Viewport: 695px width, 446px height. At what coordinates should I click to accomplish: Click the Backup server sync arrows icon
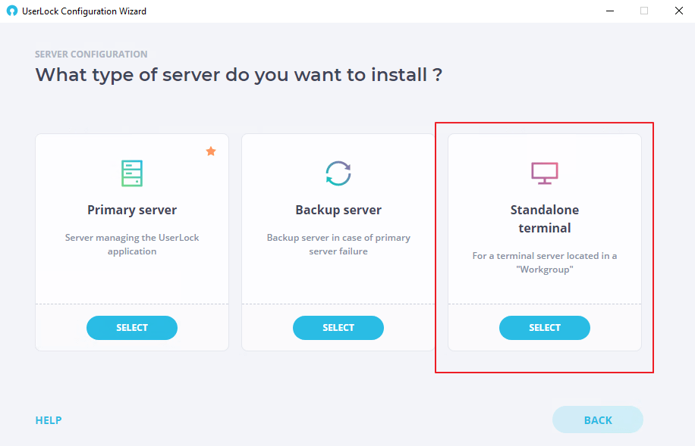click(338, 173)
